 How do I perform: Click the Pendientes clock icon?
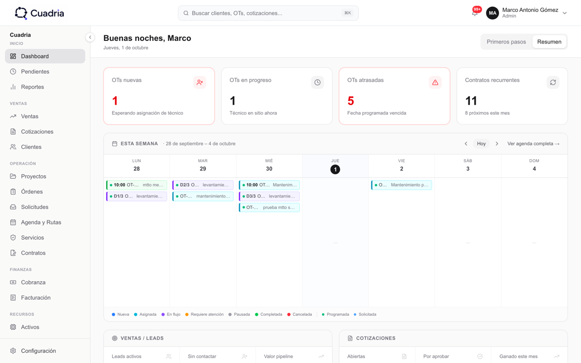tap(13, 72)
